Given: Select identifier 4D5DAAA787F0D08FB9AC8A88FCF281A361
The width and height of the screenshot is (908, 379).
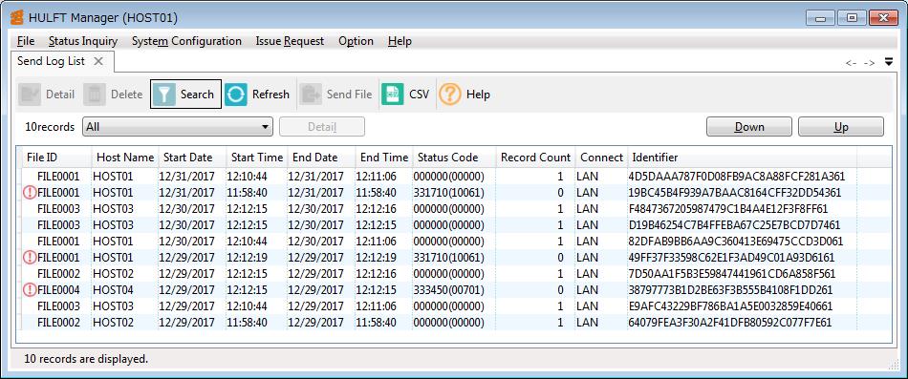Looking at the screenshot, I should tap(737, 177).
